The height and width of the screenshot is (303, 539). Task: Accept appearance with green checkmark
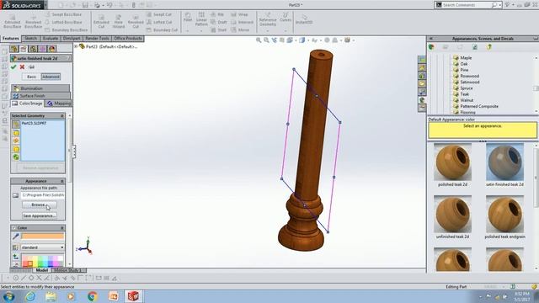(13, 67)
